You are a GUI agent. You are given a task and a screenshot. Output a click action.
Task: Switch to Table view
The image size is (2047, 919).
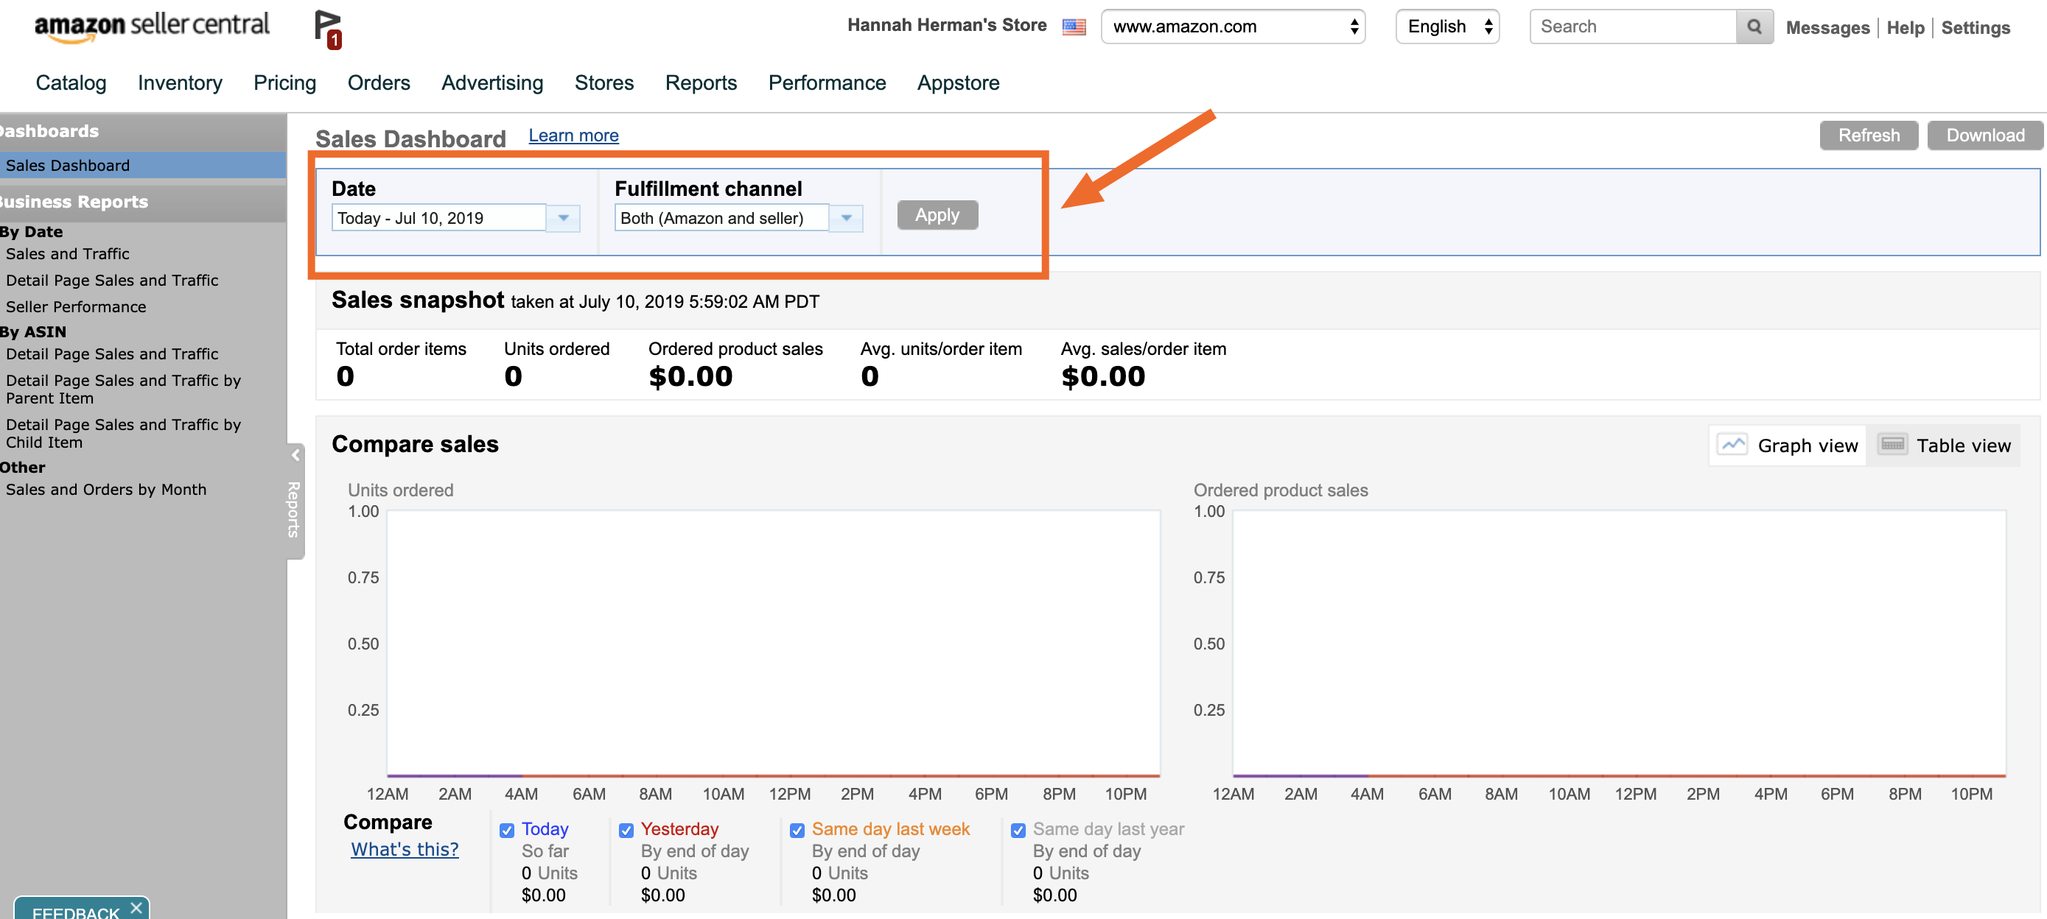tap(1944, 446)
